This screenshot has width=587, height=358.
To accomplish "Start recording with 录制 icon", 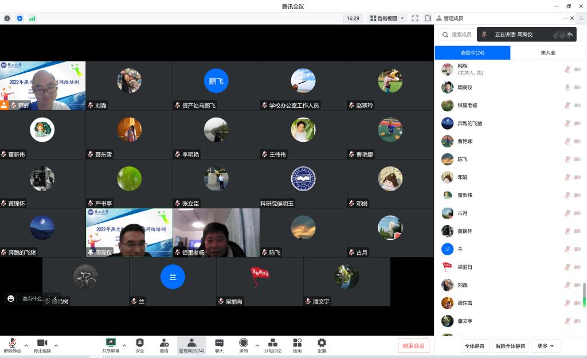I will pyautogui.click(x=244, y=344).
